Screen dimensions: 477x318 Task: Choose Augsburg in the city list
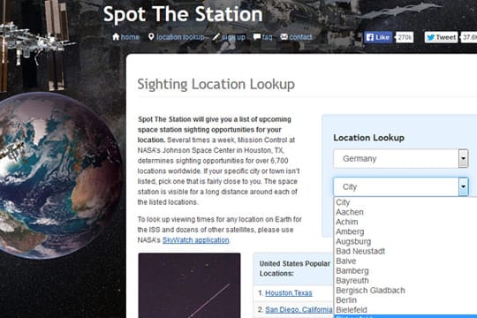(x=353, y=242)
